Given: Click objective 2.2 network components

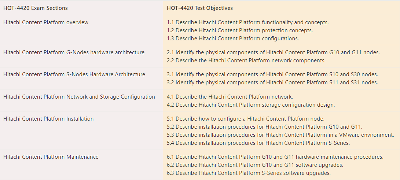Looking at the screenshot, I should click(246, 61).
